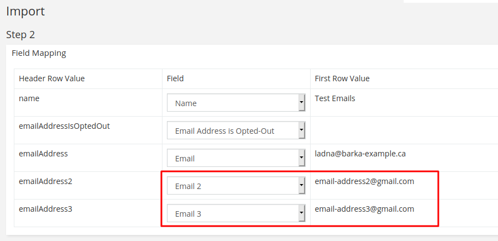Click the name header row label

tap(29, 98)
